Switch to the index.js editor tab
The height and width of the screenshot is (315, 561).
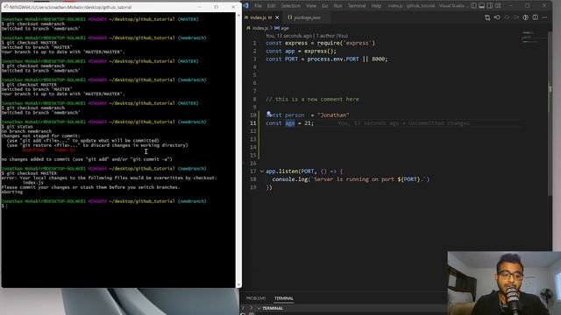pos(260,17)
